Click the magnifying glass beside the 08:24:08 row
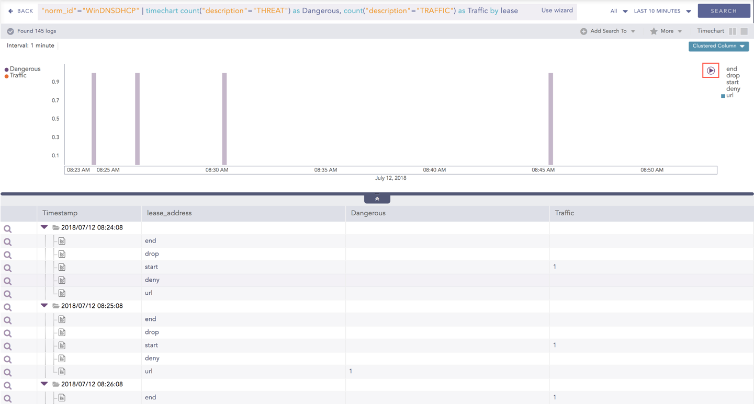This screenshot has height=404, width=754. coord(7,228)
